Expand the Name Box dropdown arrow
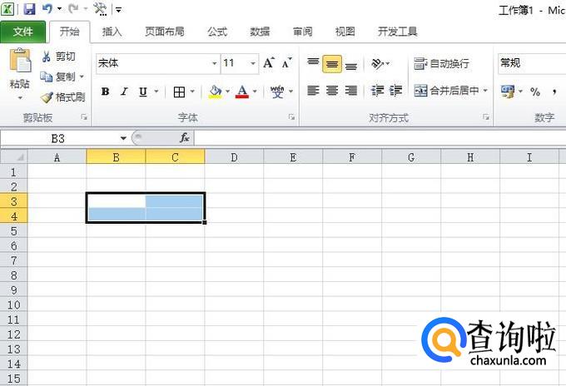The image size is (566, 386). 123,138
